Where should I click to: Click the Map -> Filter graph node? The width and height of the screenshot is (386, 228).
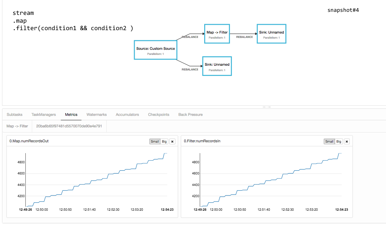[217, 34]
